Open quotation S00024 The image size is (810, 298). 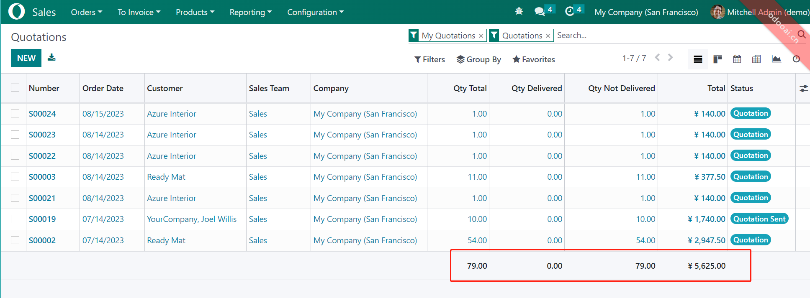click(42, 114)
